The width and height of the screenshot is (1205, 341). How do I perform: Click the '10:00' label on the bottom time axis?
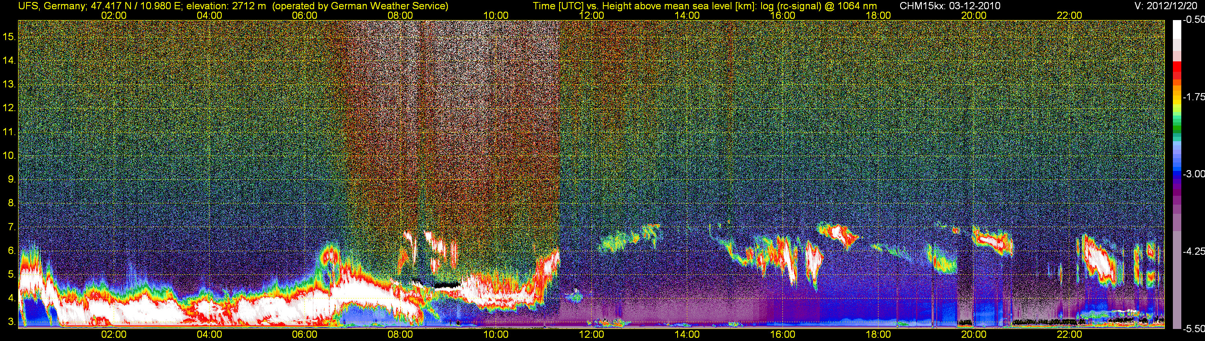[x=496, y=335]
